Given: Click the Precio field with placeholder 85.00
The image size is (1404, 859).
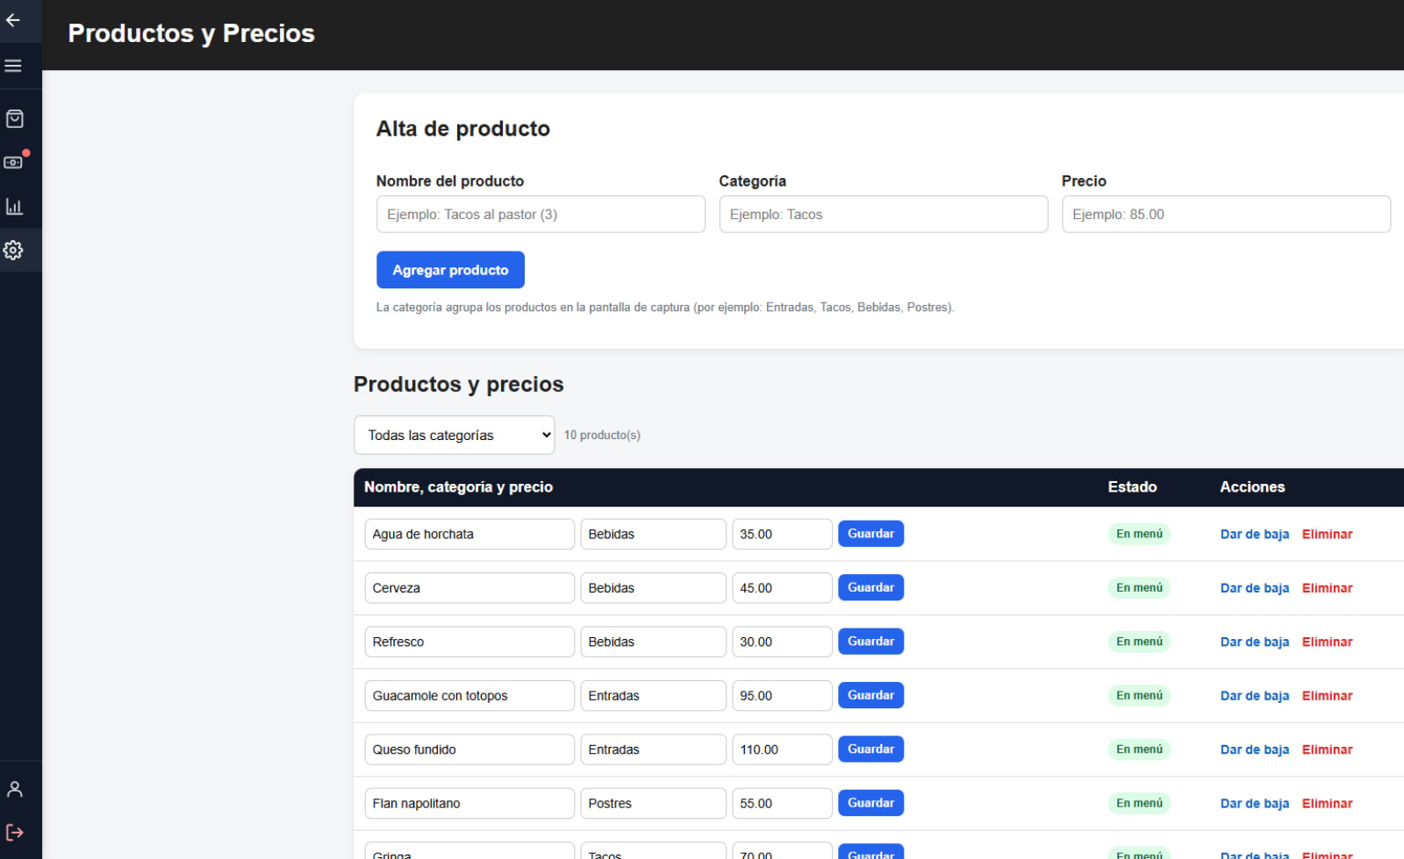Looking at the screenshot, I should (x=1226, y=214).
